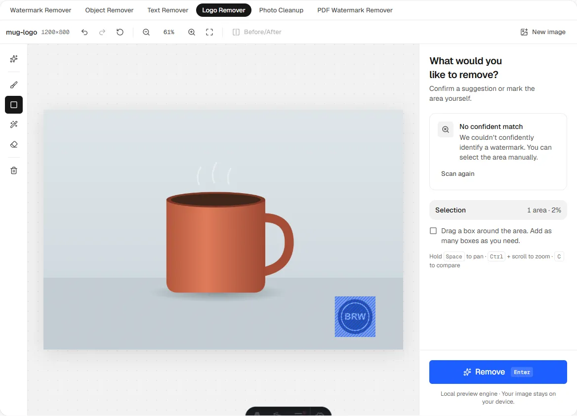Click 'What would you like to remove?' heading

click(x=465, y=68)
